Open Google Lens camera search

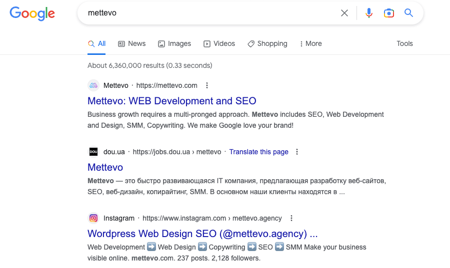pyautogui.click(x=389, y=13)
